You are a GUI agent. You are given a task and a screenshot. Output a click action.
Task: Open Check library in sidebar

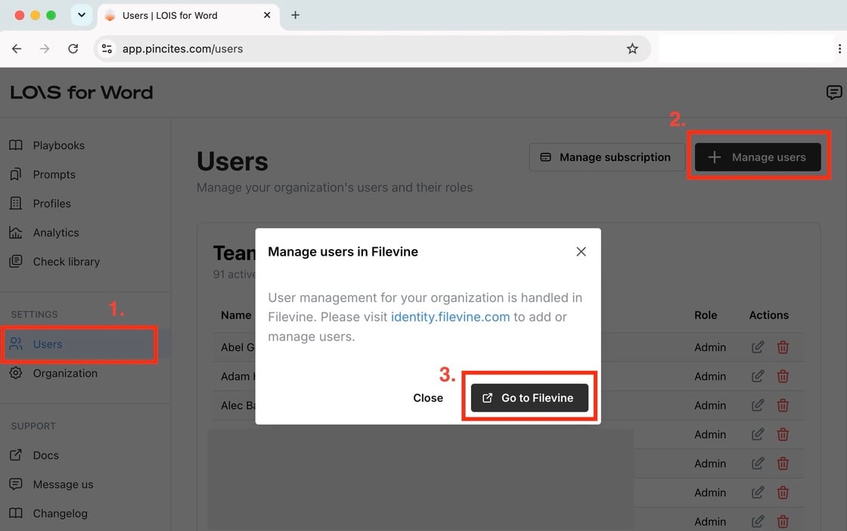tap(67, 262)
